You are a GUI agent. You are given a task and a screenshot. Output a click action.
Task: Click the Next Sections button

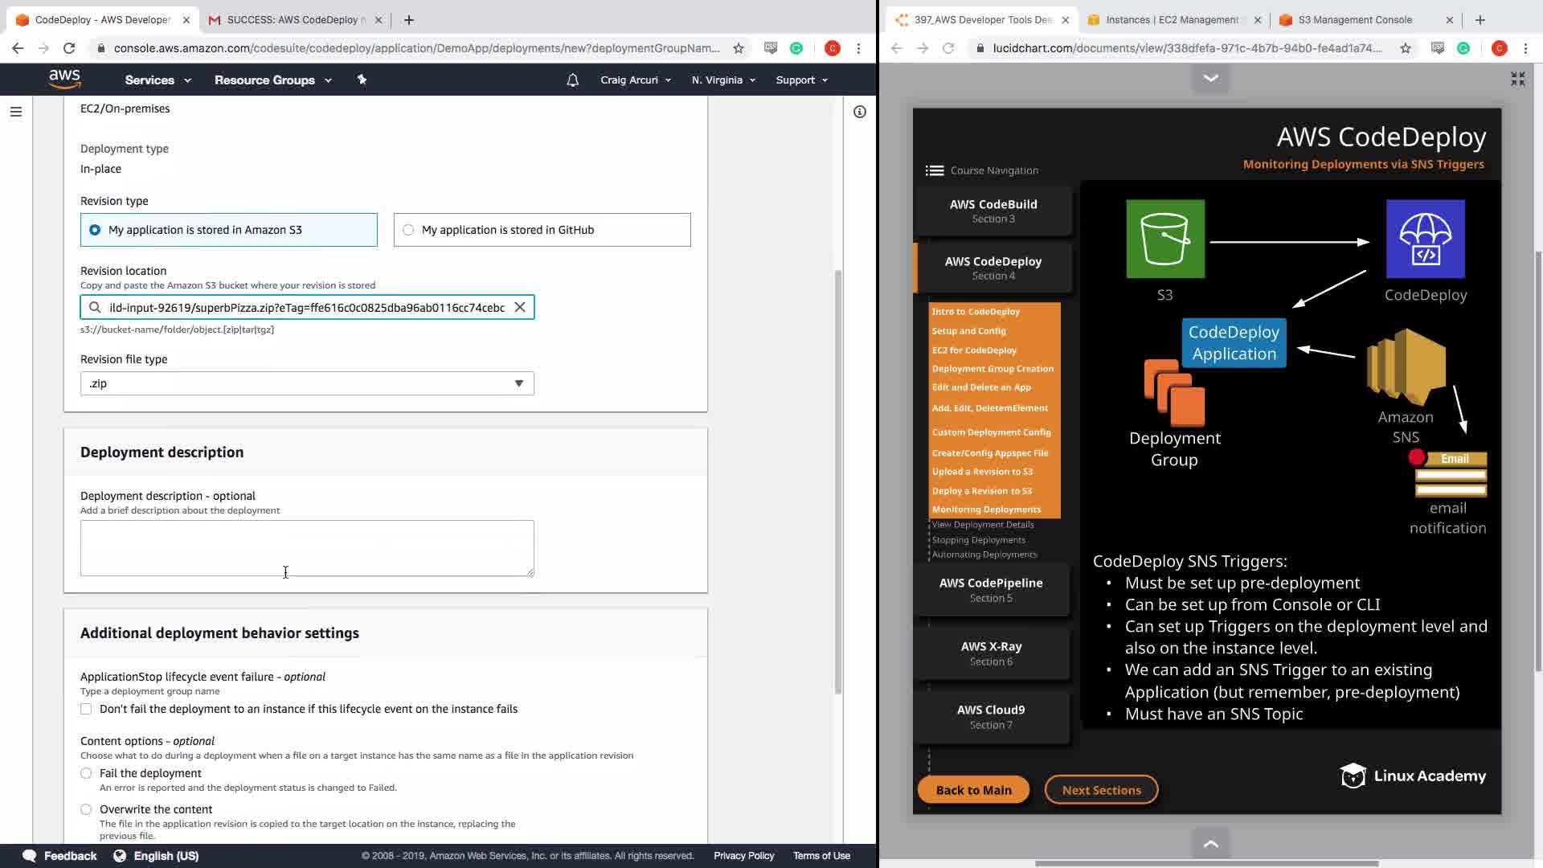click(x=1101, y=790)
